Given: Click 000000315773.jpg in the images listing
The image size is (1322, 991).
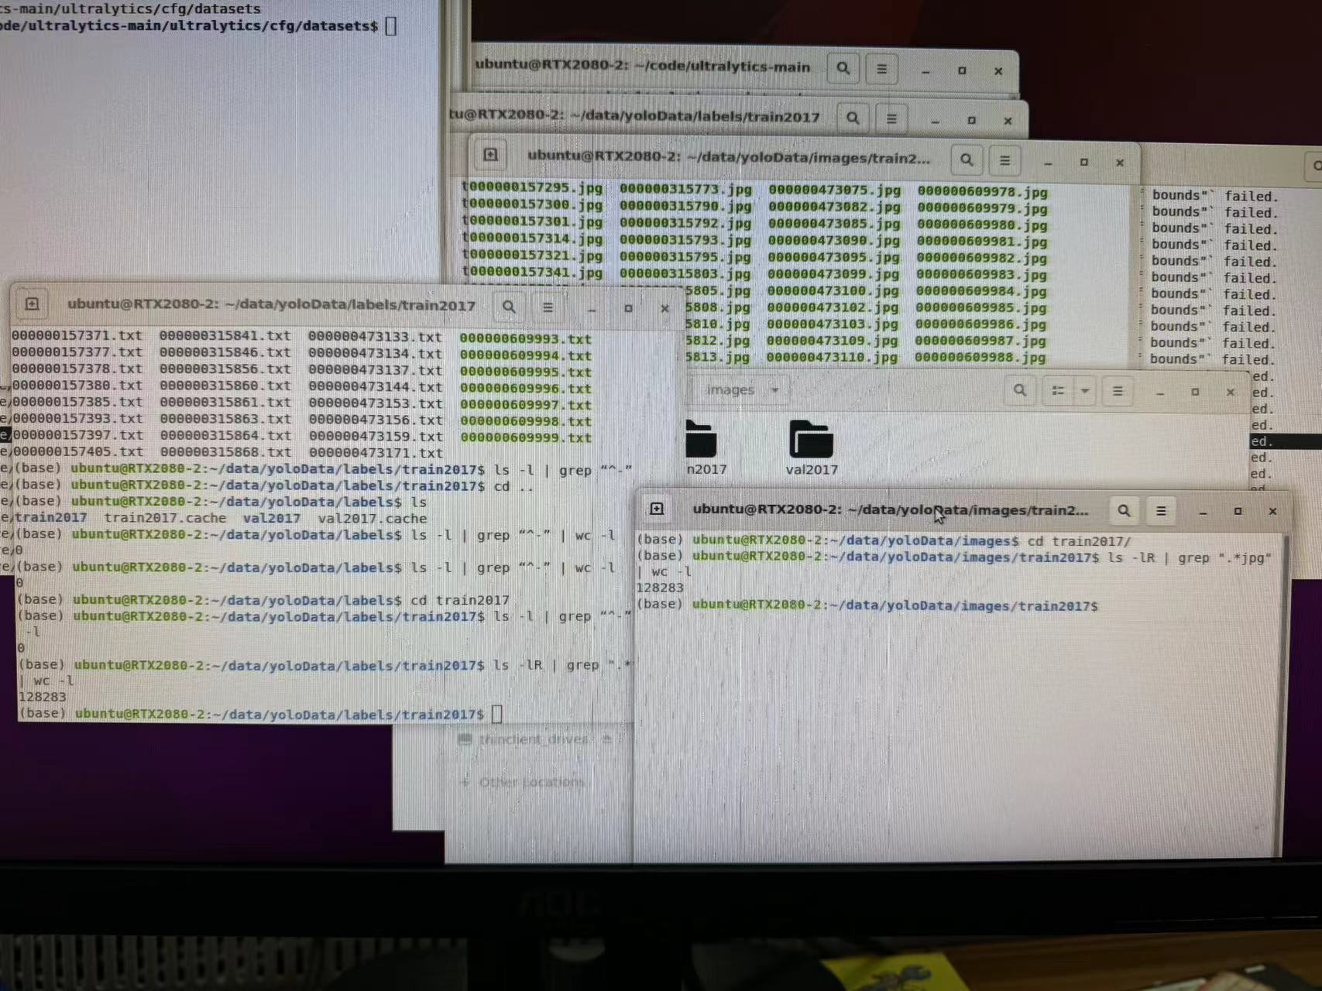Looking at the screenshot, I should click(685, 189).
